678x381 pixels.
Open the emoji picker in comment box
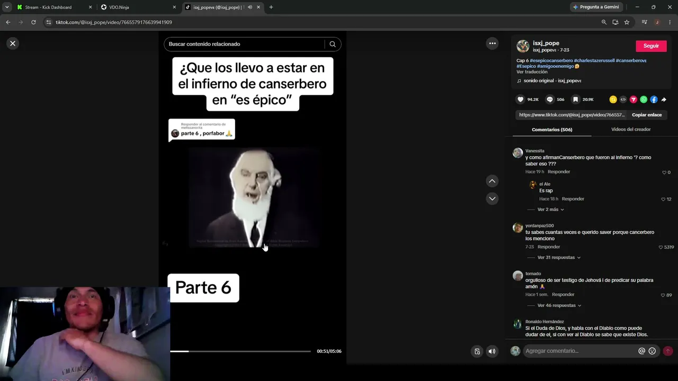(x=652, y=351)
